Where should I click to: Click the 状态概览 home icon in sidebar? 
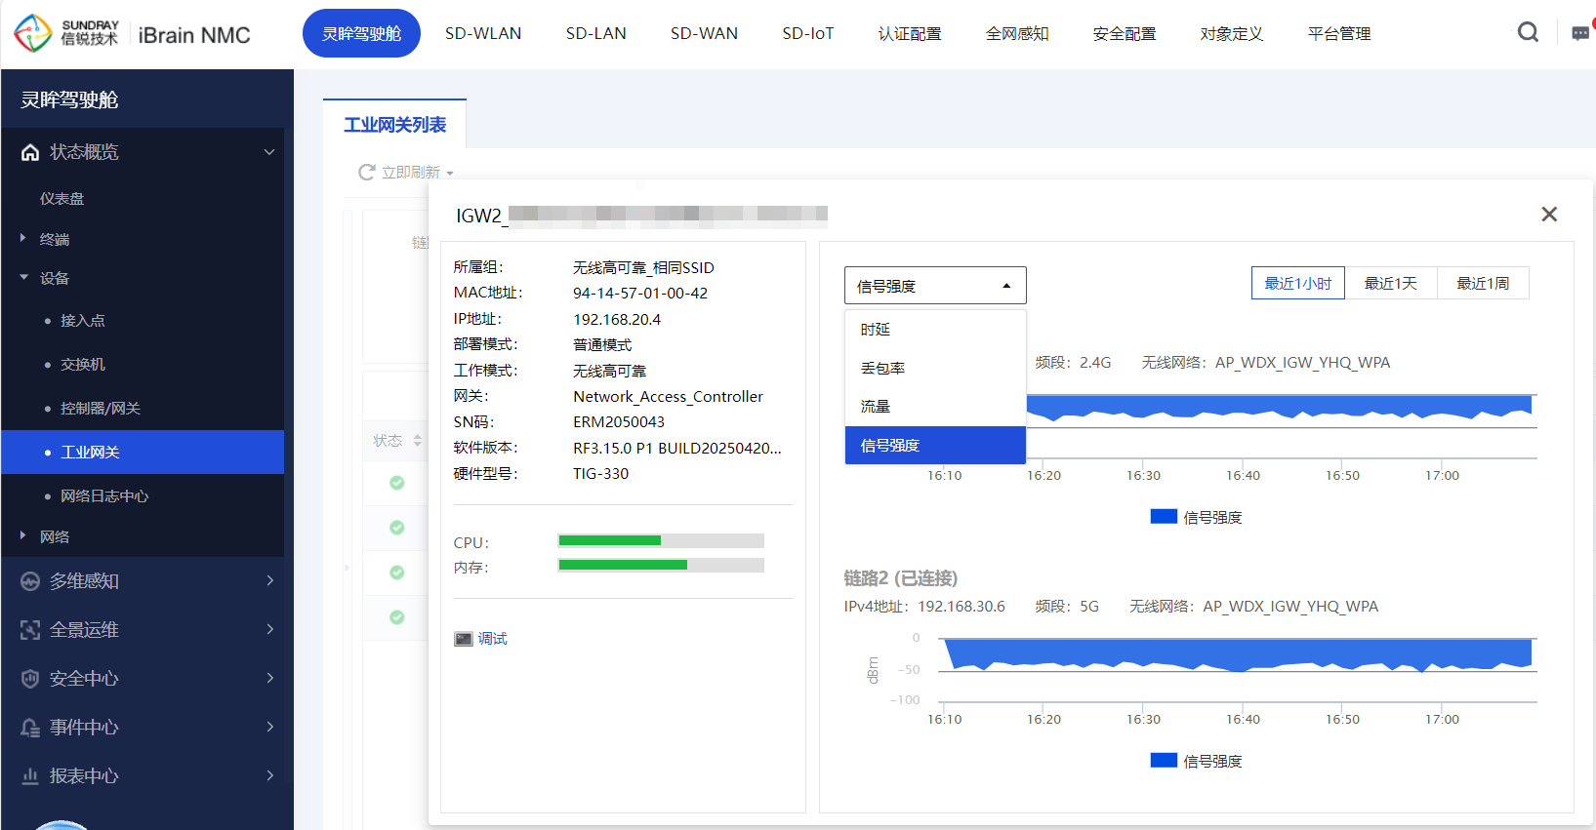pyautogui.click(x=30, y=152)
